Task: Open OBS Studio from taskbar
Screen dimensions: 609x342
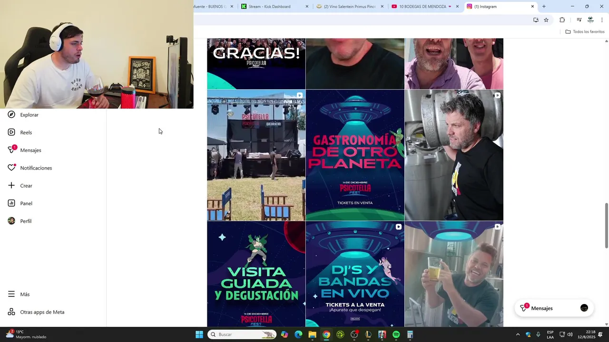Action: [x=354, y=334]
